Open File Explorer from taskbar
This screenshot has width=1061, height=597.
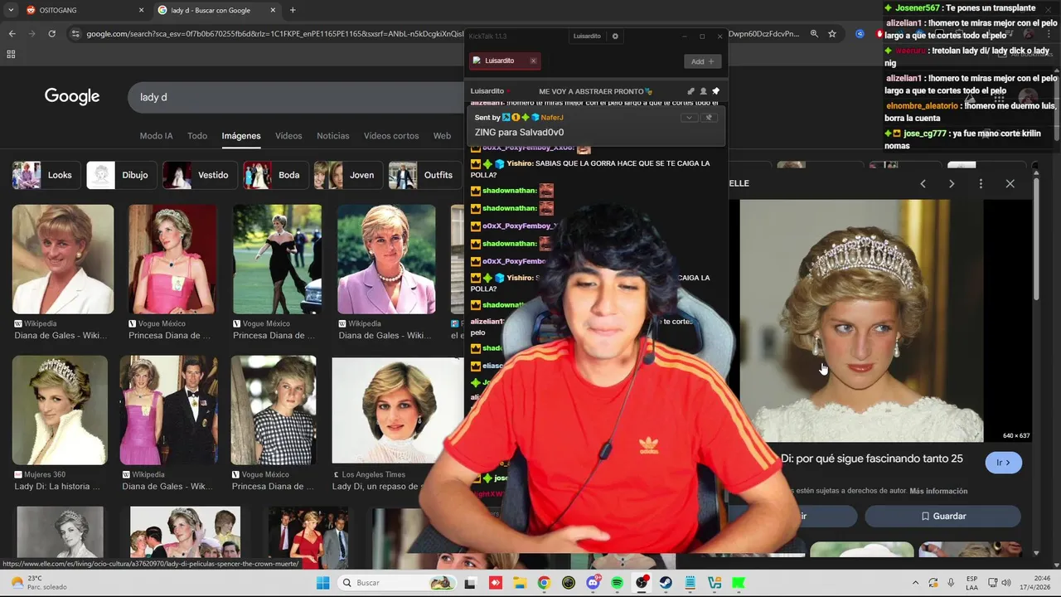pyautogui.click(x=519, y=583)
